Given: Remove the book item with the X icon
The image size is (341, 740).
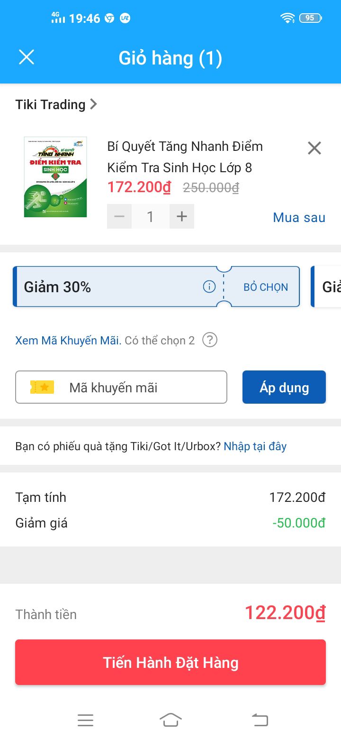Looking at the screenshot, I should 314,148.
